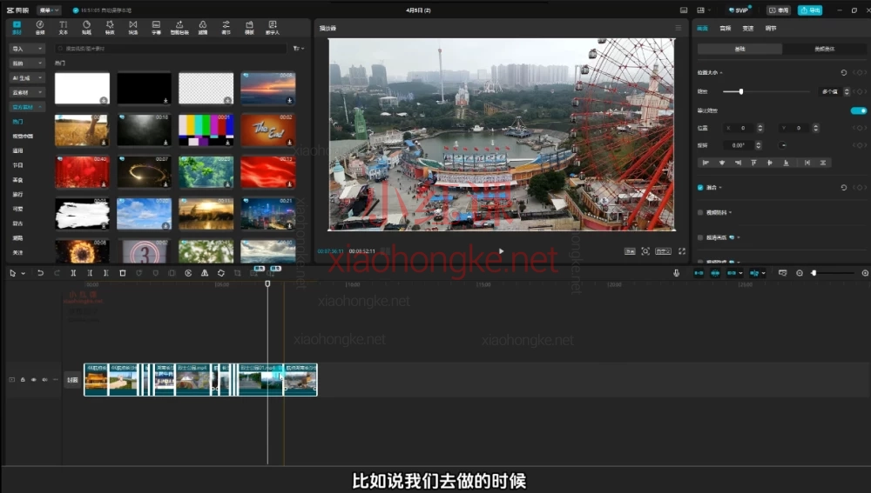
Task: Click the Review (审阅) button
Action: pos(779,10)
